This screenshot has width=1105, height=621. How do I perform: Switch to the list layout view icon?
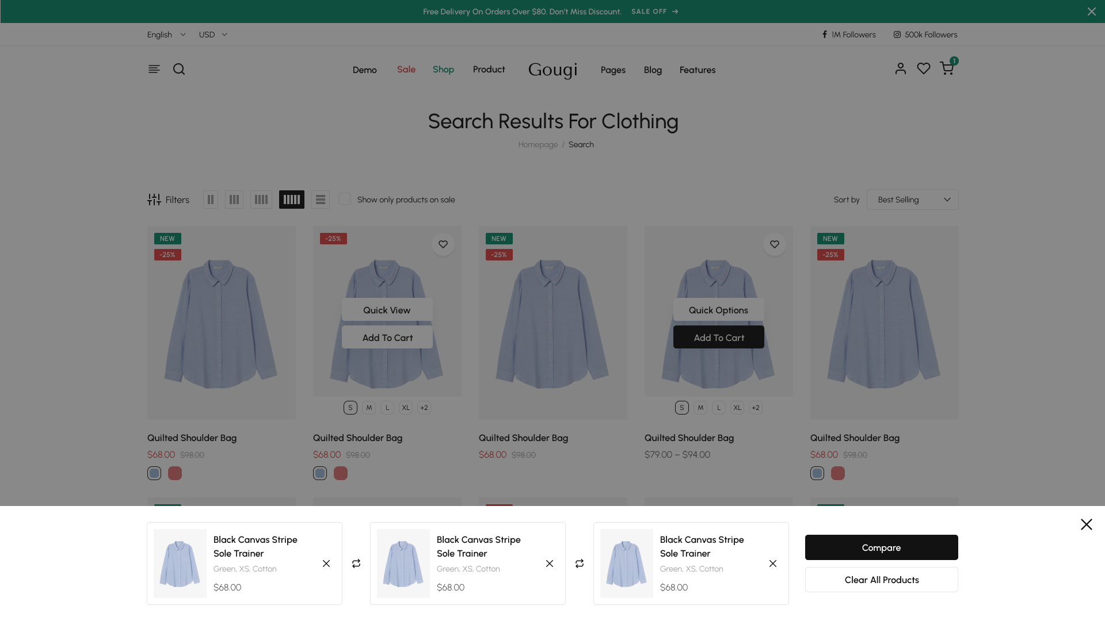(321, 200)
